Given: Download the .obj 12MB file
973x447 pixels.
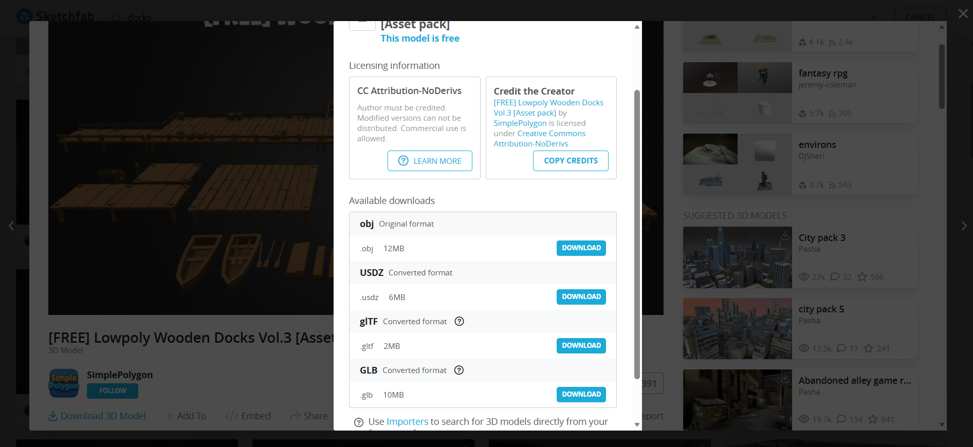Looking at the screenshot, I should pos(581,248).
